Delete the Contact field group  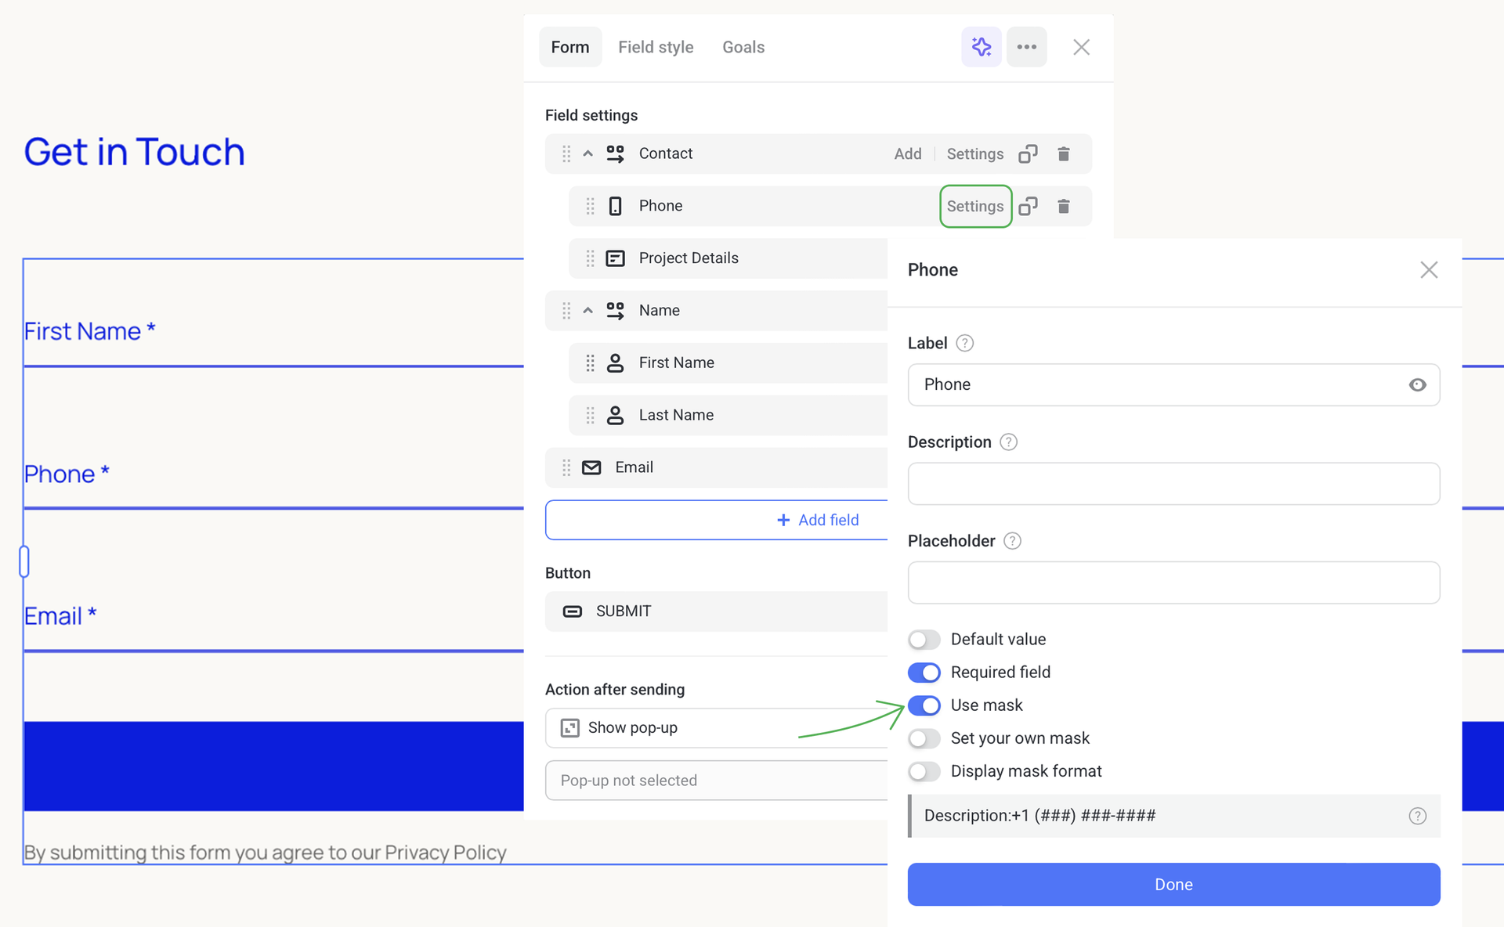click(x=1063, y=153)
